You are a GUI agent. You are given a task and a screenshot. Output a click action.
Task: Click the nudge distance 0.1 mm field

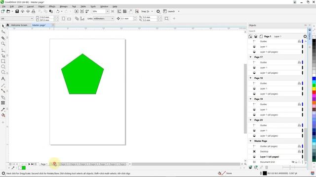click(127, 19)
